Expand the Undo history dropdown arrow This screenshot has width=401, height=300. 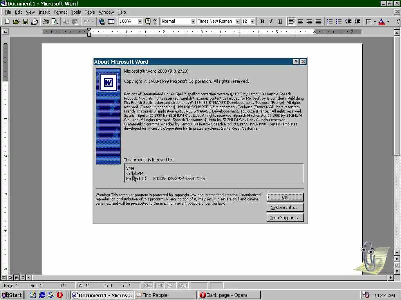click(x=92, y=21)
